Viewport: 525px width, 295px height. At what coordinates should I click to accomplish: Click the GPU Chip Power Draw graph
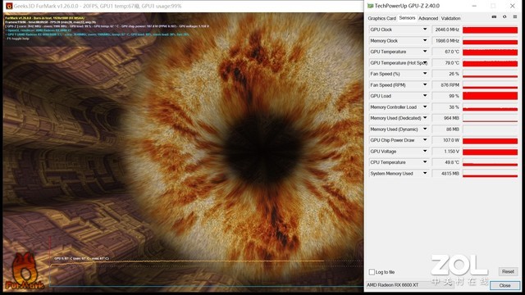click(491, 140)
